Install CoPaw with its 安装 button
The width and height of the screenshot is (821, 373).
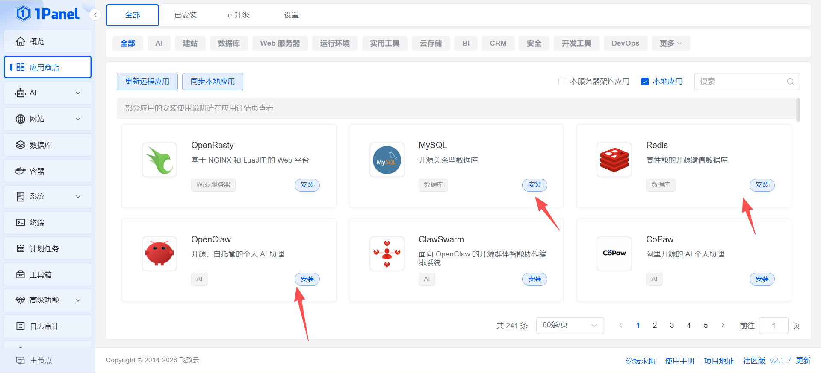click(762, 279)
